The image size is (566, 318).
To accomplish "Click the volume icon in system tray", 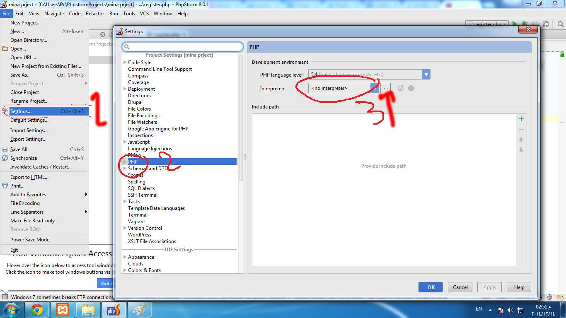I will click(510, 310).
